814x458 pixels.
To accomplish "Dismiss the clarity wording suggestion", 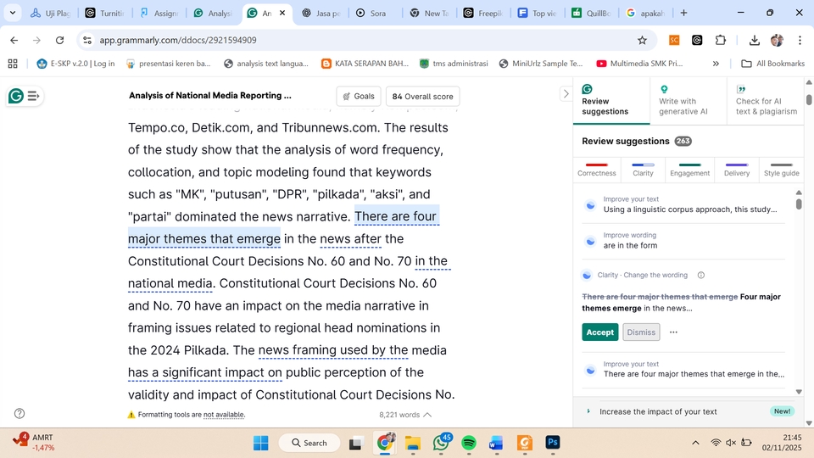I will point(641,332).
